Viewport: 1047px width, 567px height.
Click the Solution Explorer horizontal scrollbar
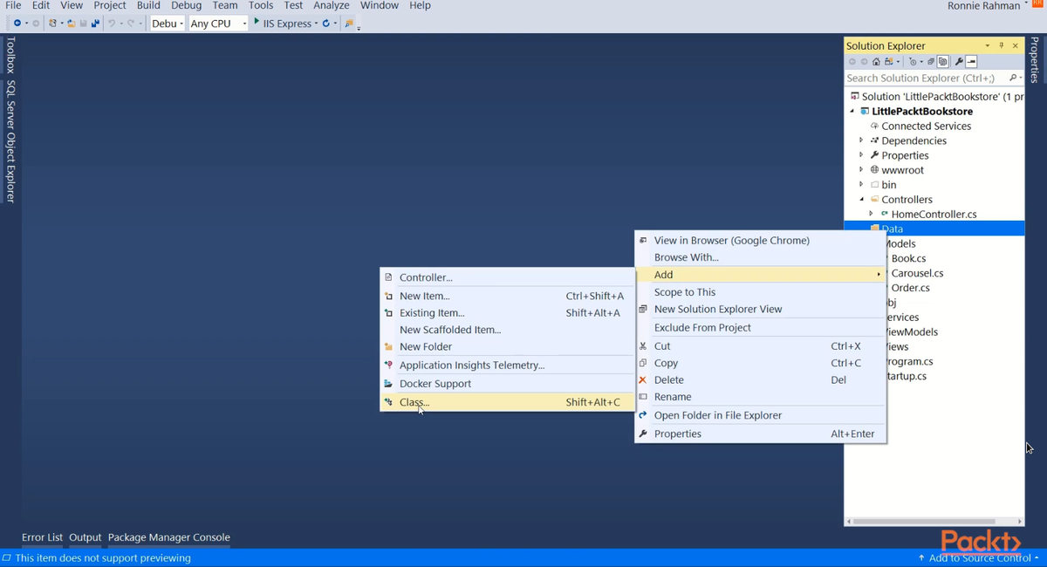click(x=934, y=522)
